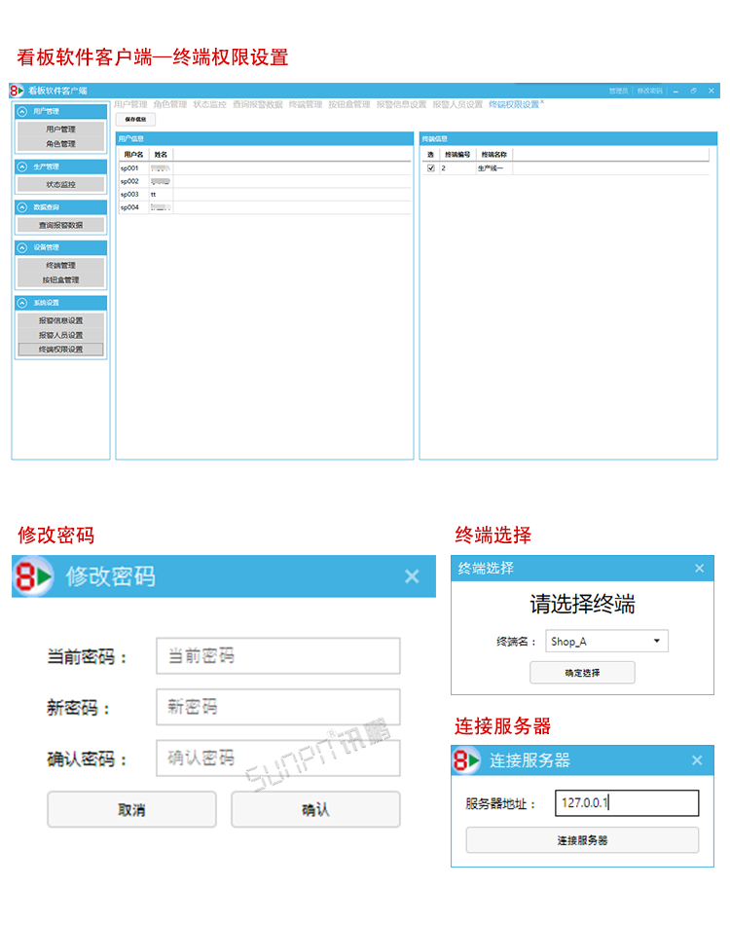Image resolution: width=730 pixels, height=925 pixels.
Task: Focus the 服务器地址 field with 127.0.0.1
Action: pos(627,803)
